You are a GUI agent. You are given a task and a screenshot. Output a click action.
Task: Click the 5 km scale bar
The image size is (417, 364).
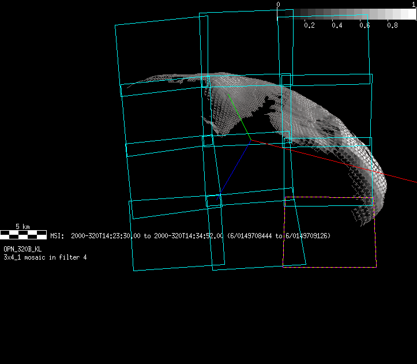tap(23, 234)
